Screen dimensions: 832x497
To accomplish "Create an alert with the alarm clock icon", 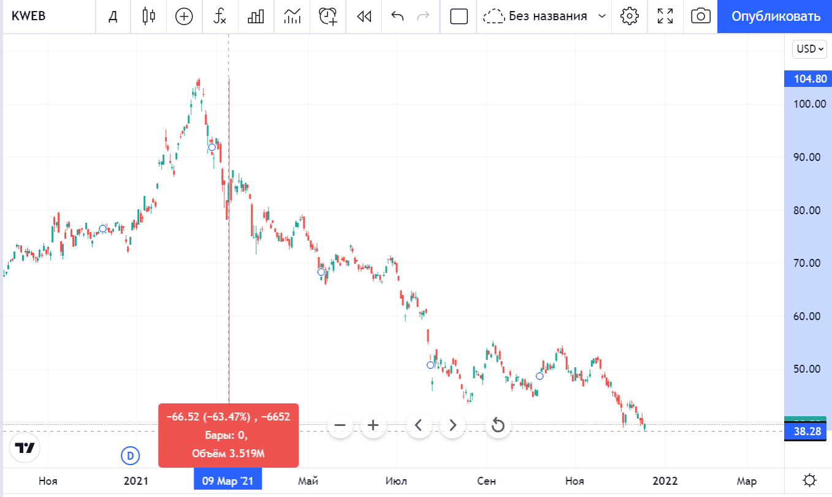I will pos(329,17).
